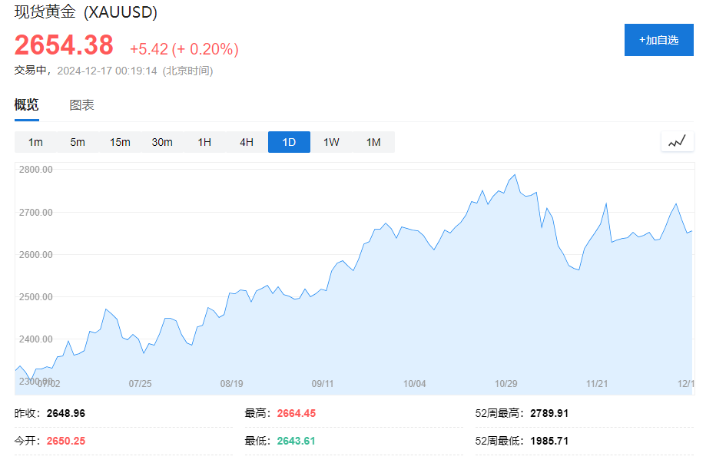
Task: Click the 09/11 date label on axis
Action: click(x=323, y=383)
